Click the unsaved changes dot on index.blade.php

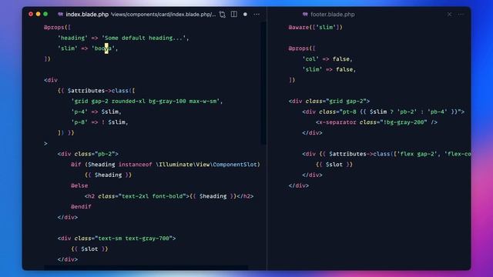[x=245, y=15]
